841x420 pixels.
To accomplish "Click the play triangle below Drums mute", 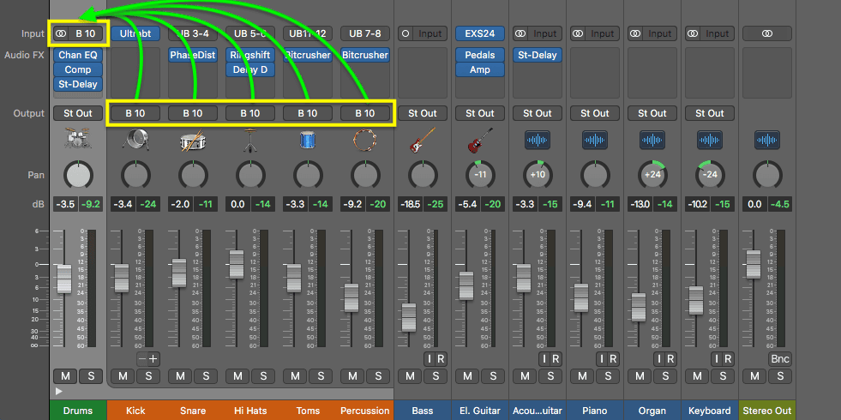I will click(x=59, y=391).
